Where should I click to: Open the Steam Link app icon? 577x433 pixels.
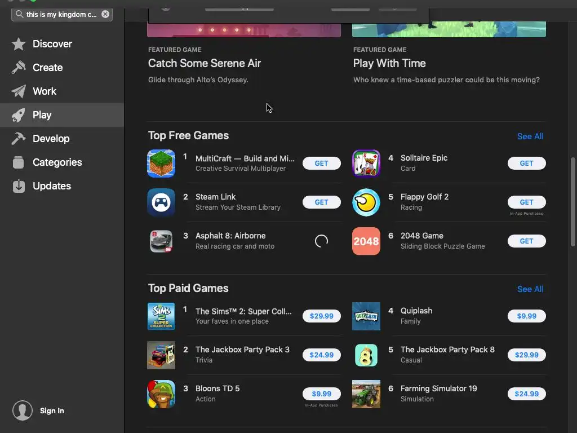(161, 202)
